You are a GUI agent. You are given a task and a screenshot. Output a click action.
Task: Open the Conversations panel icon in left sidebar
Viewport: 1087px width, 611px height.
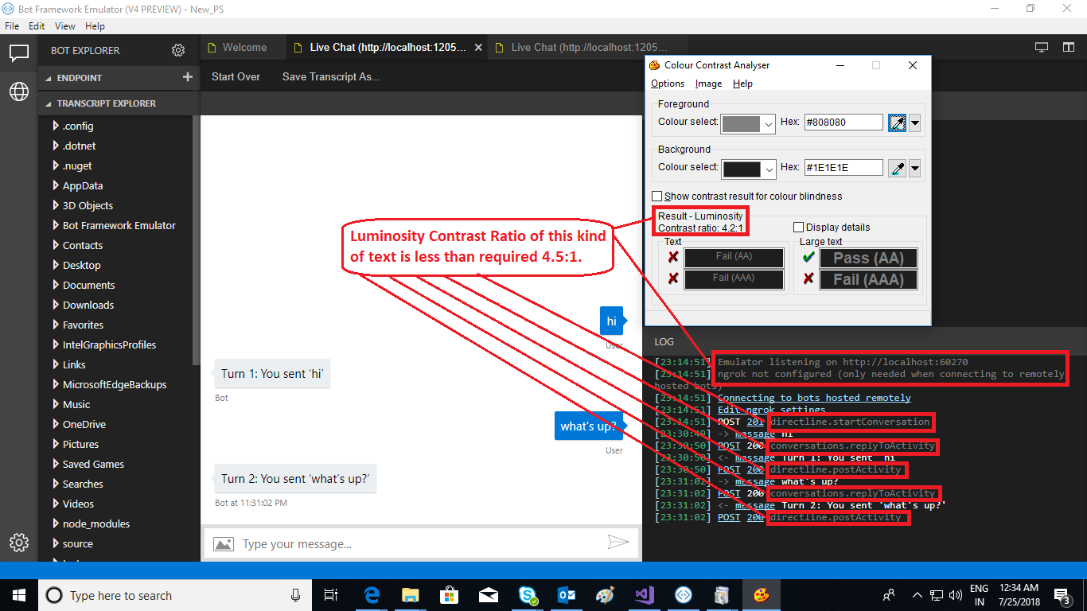[x=18, y=54]
